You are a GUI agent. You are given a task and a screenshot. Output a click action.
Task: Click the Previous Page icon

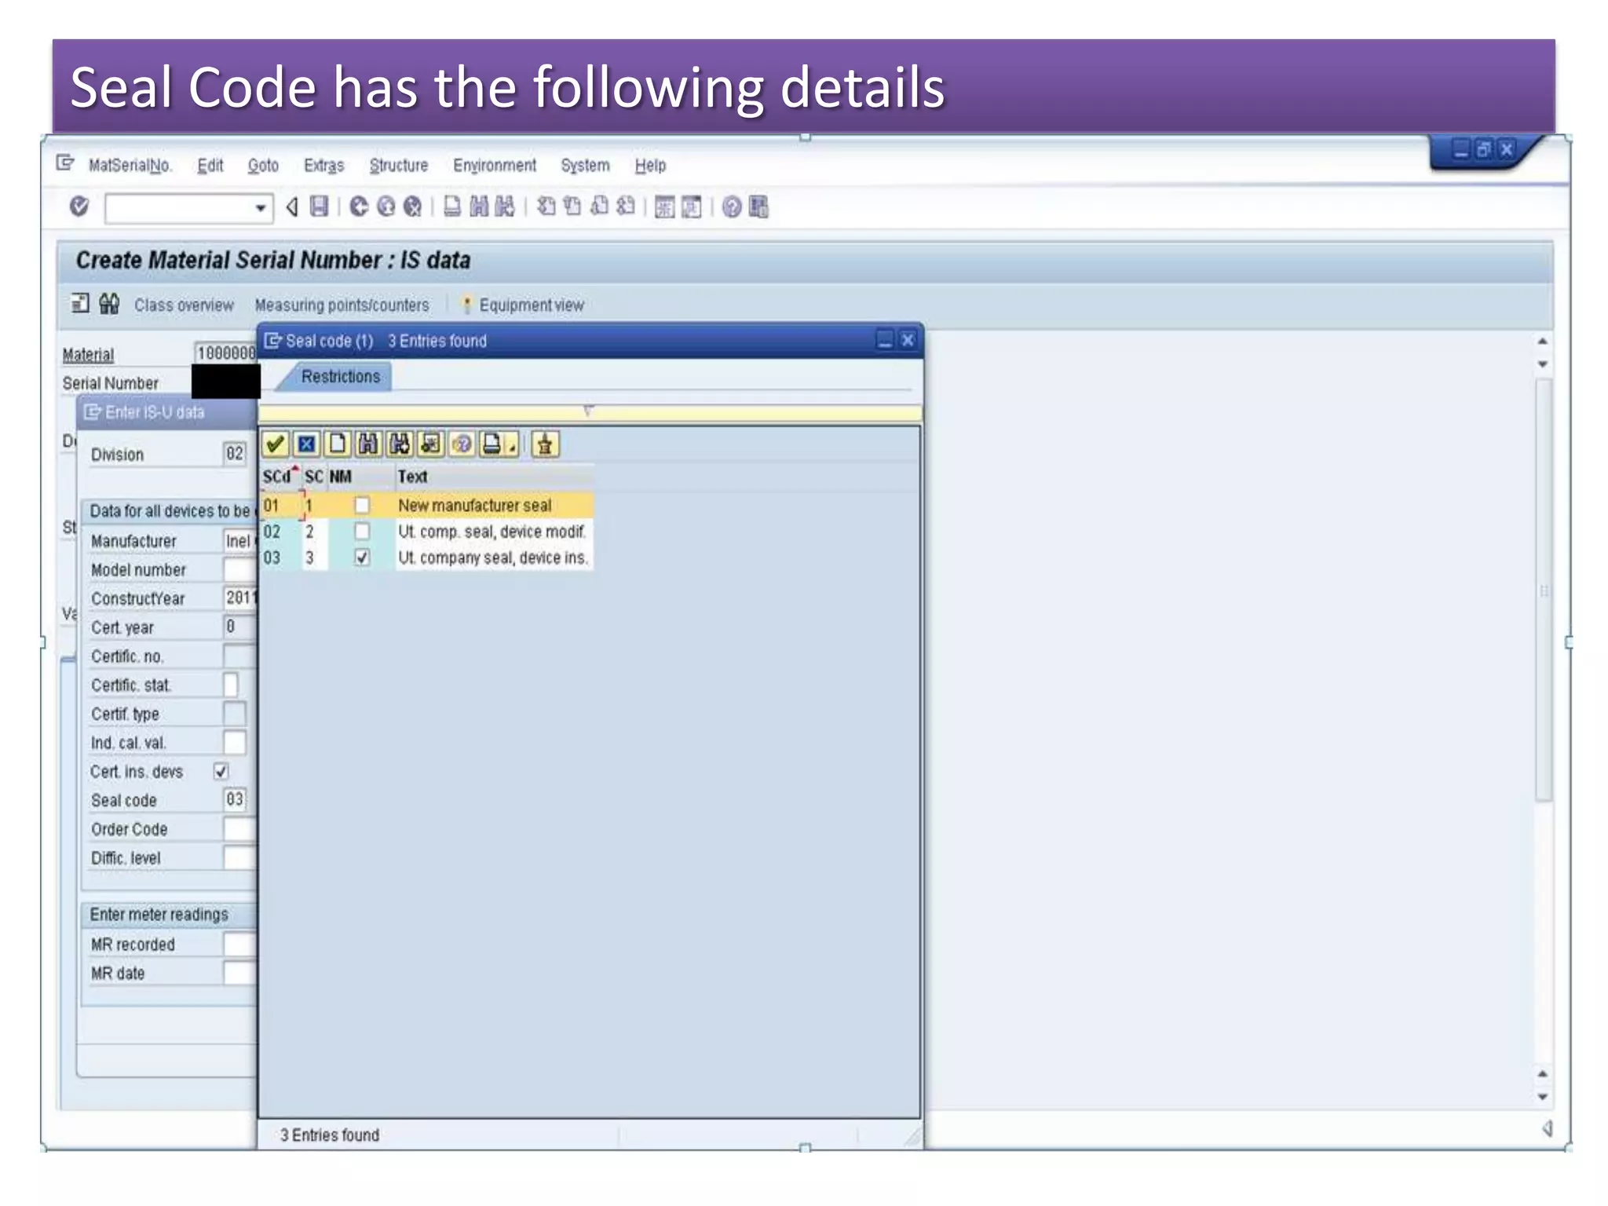(x=573, y=206)
